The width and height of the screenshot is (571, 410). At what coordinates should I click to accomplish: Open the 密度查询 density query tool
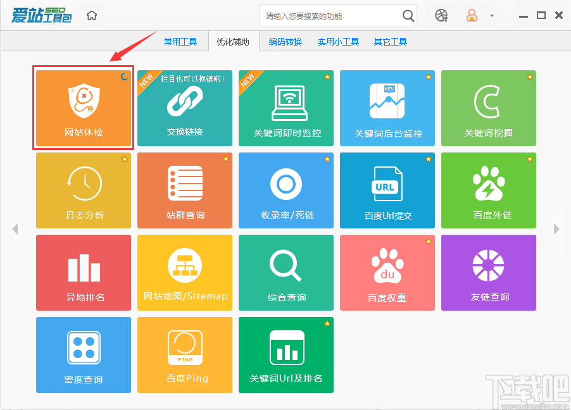coord(83,354)
